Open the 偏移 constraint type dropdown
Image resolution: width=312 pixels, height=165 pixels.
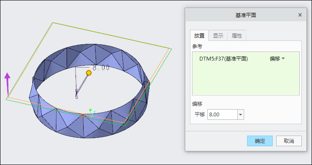point(277,59)
